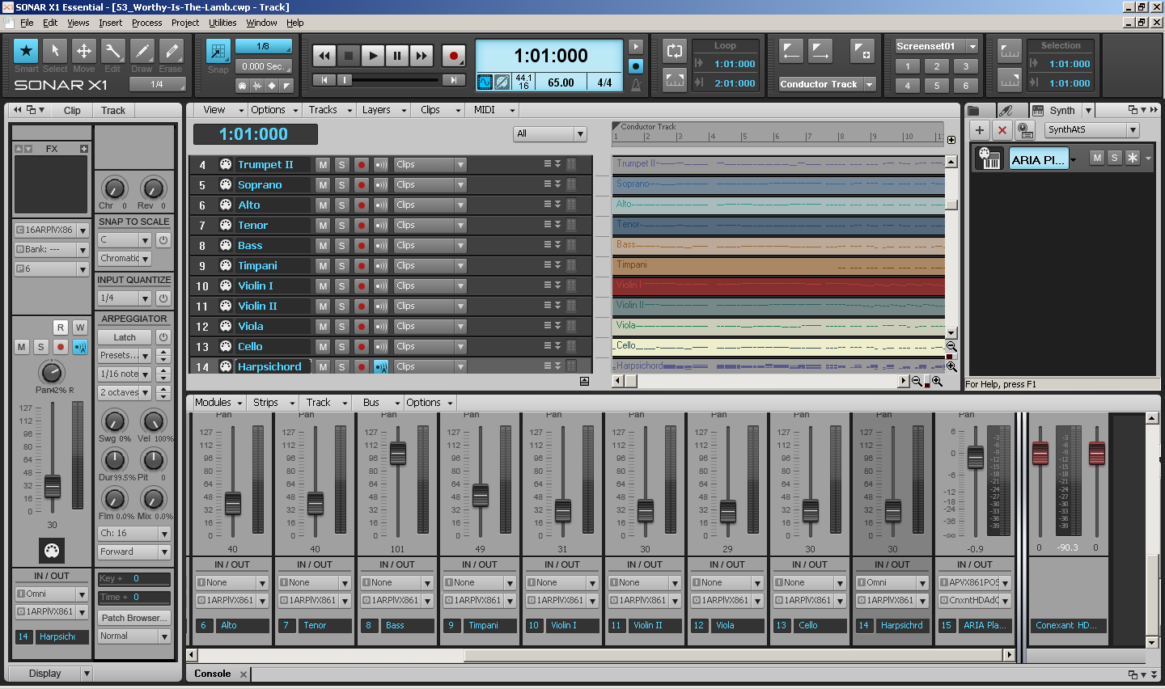Click the Timpani channel volume fader
1165x689 pixels.
point(480,494)
